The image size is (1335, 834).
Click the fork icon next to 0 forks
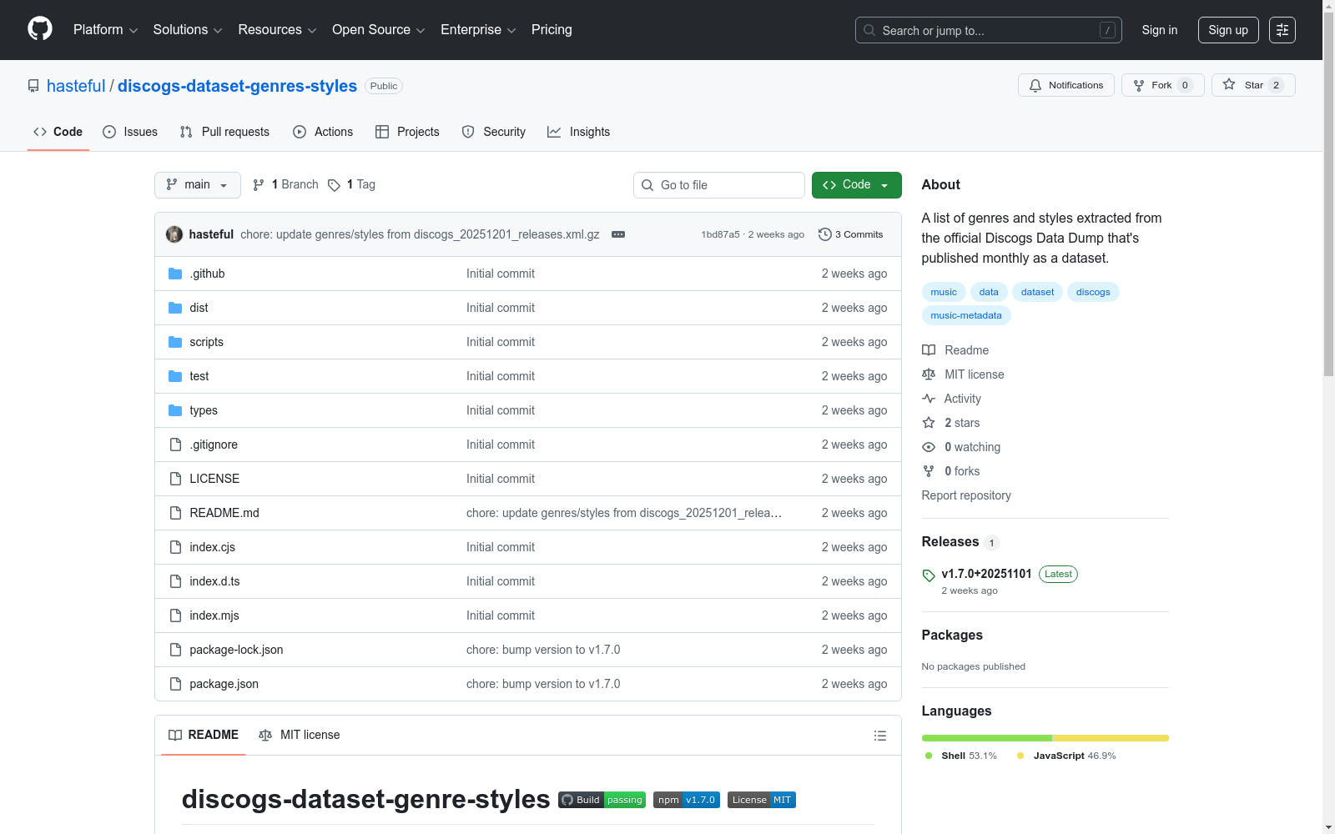click(x=929, y=471)
